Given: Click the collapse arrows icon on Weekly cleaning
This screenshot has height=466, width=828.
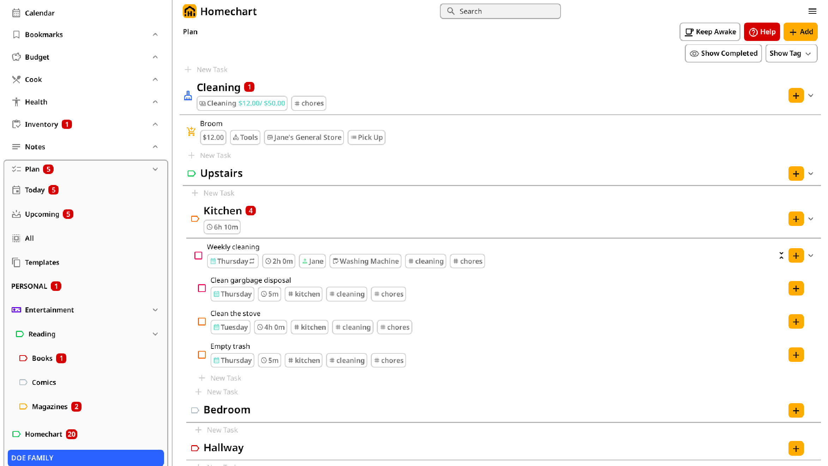Looking at the screenshot, I should click(x=781, y=255).
